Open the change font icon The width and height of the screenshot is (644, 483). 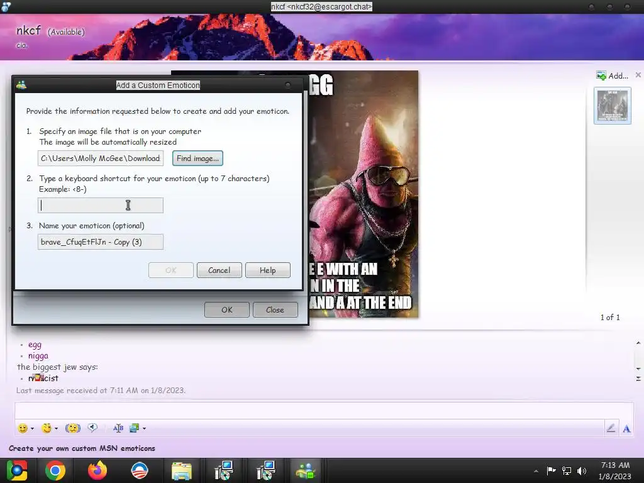coord(118,428)
